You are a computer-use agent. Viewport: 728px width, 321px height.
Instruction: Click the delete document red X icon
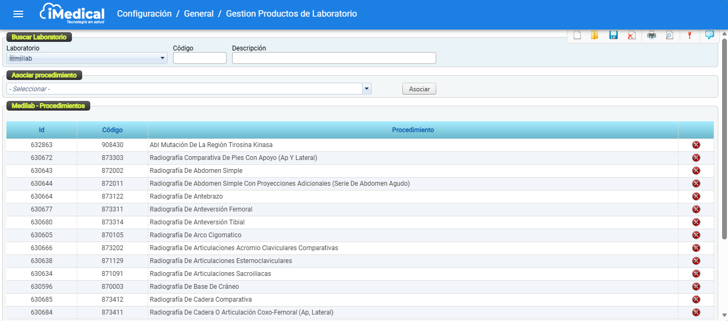tap(632, 35)
